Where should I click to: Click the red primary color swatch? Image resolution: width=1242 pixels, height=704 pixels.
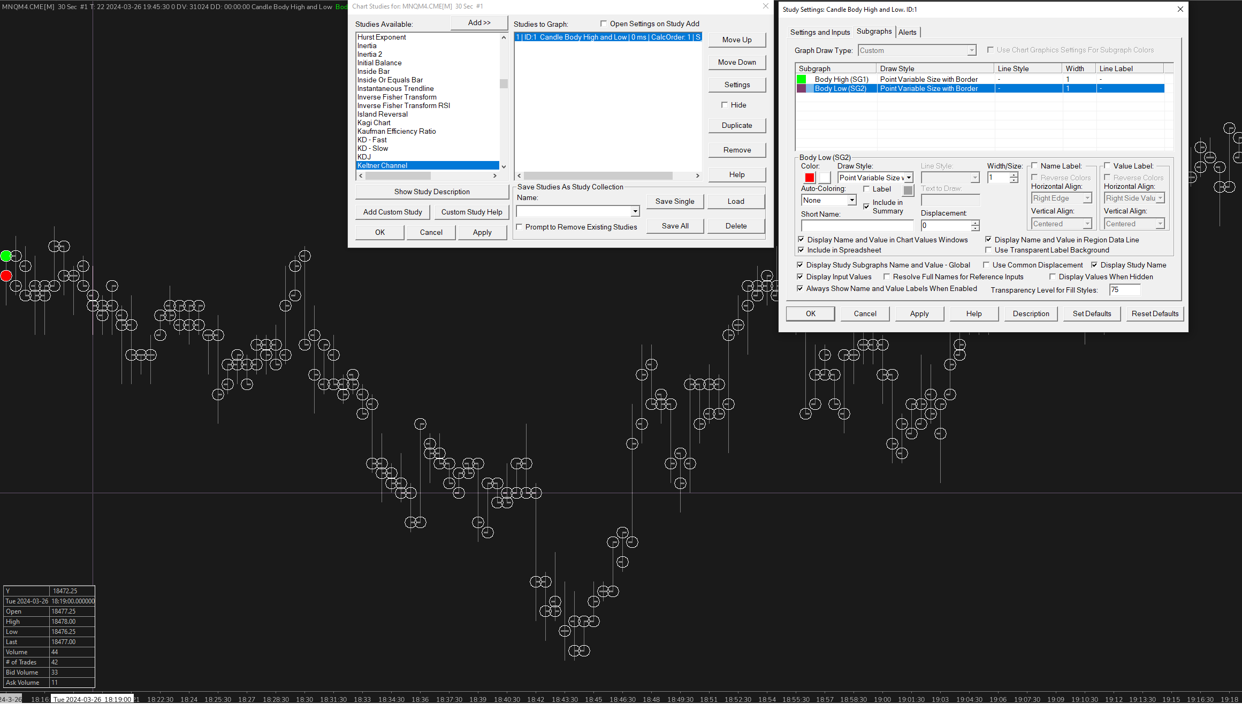(809, 178)
